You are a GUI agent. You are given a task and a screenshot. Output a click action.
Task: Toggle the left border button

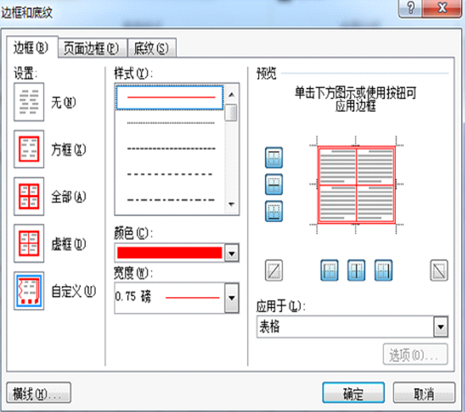[329, 270]
